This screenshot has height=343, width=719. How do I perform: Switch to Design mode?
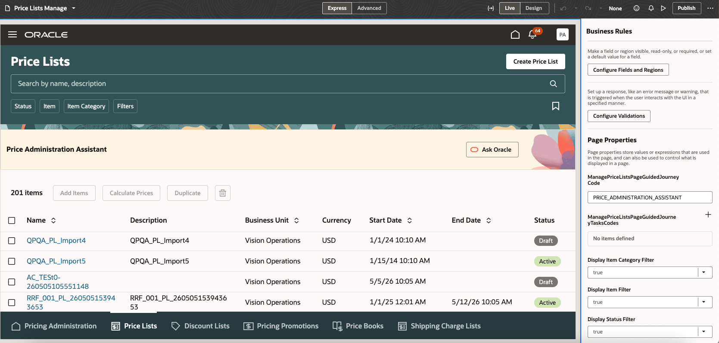(x=534, y=8)
